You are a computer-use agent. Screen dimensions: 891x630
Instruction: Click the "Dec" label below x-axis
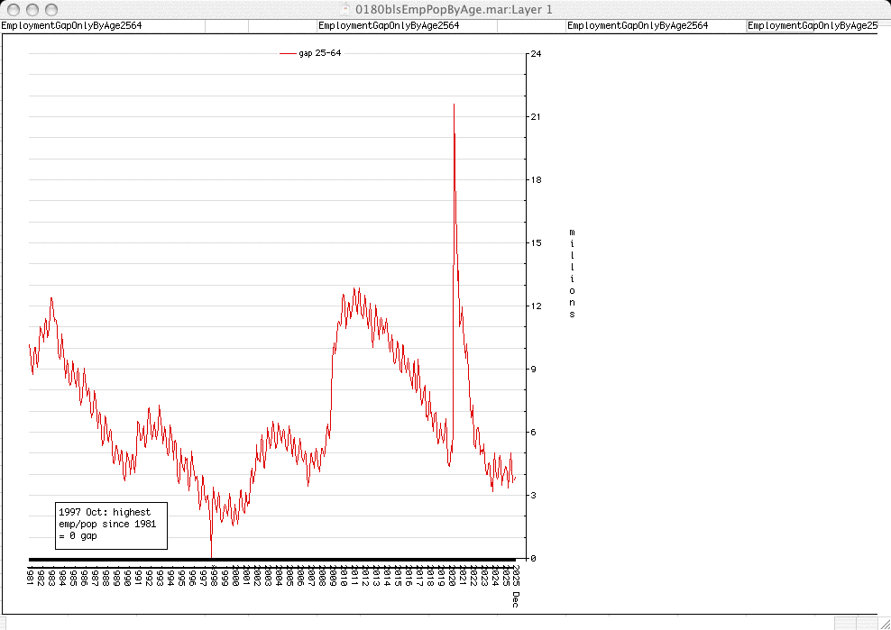pyautogui.click(x=516, y=598)
